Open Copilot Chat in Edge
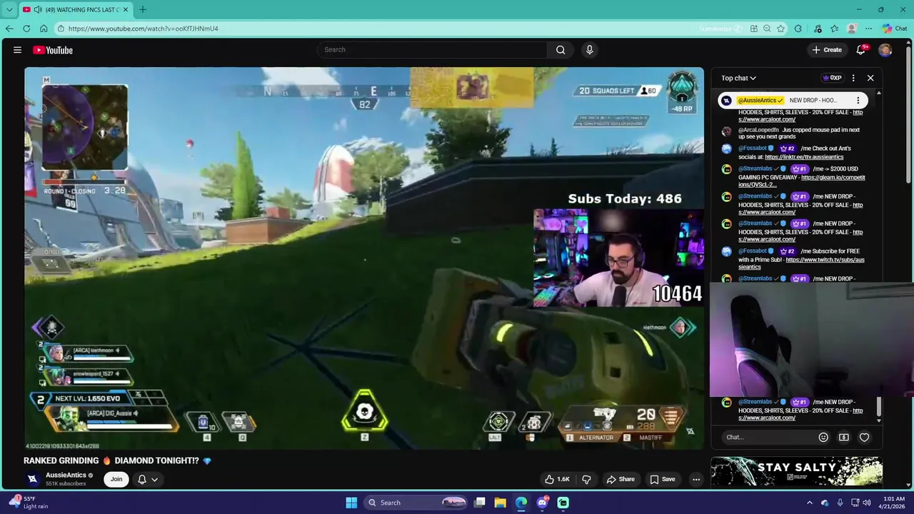The image size is (914, 514). (x=896, y=29)
